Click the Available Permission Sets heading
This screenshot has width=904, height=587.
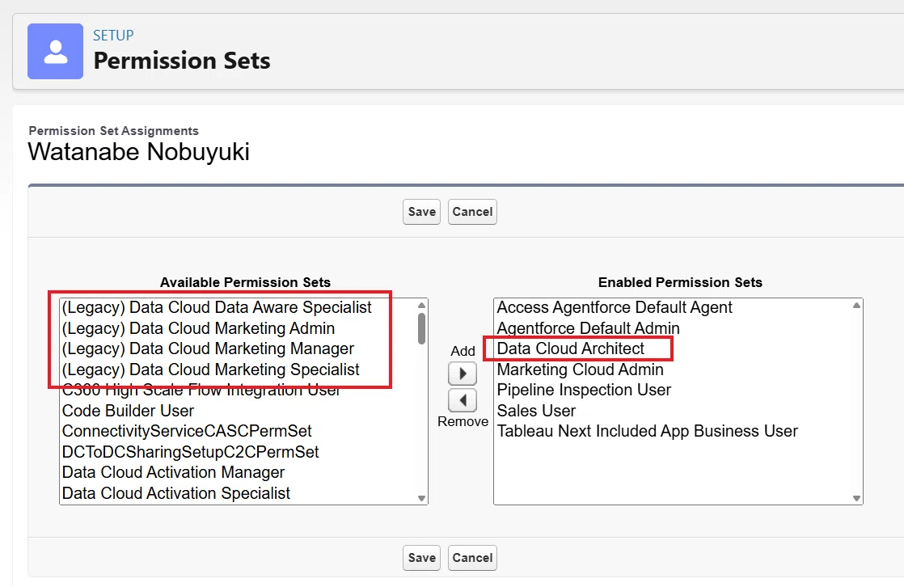[245, 282]
